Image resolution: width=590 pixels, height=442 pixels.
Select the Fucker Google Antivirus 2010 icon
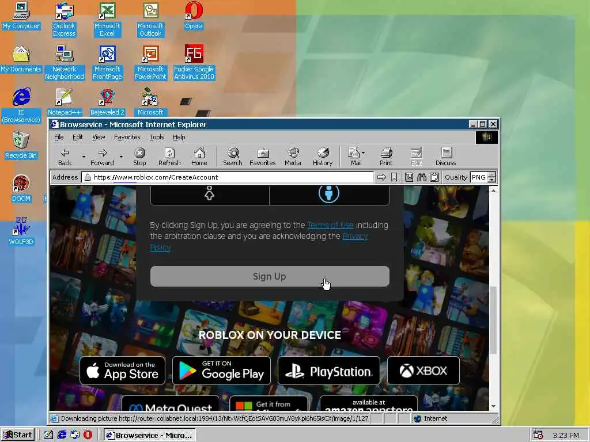[x=194, y=63]
